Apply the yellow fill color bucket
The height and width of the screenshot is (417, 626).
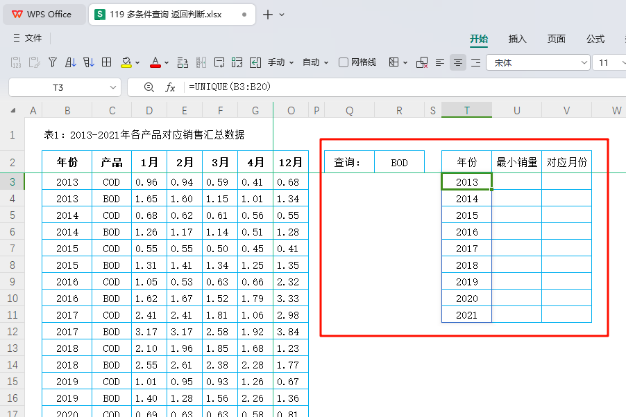click(x=126, y=62)
